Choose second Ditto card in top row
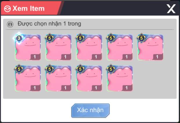The height and width of the screenshot is (123, 180). click(x=59, y=47)
